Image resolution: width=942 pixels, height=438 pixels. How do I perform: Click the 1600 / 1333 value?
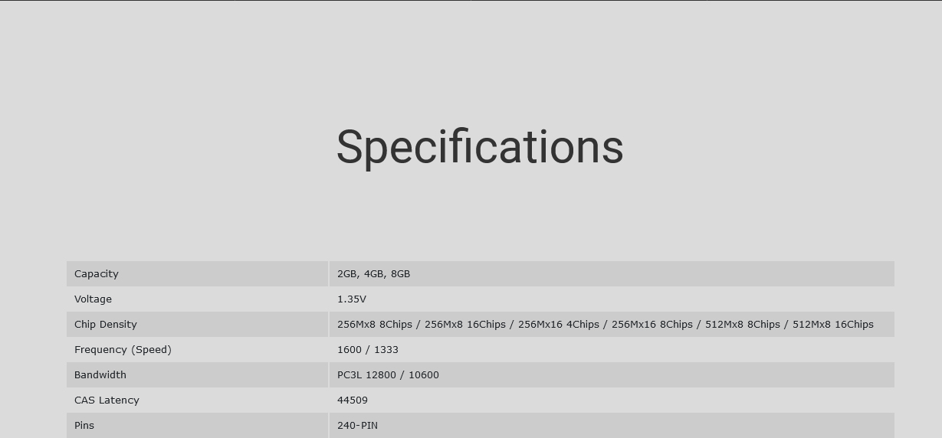368,349
